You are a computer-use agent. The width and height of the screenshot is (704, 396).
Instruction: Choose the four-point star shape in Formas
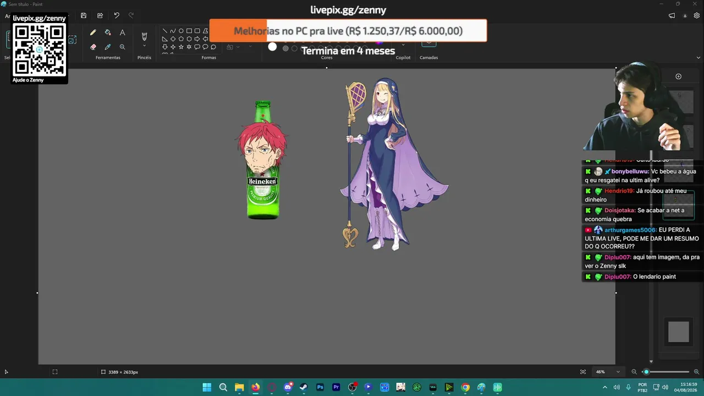click(173, 47)
